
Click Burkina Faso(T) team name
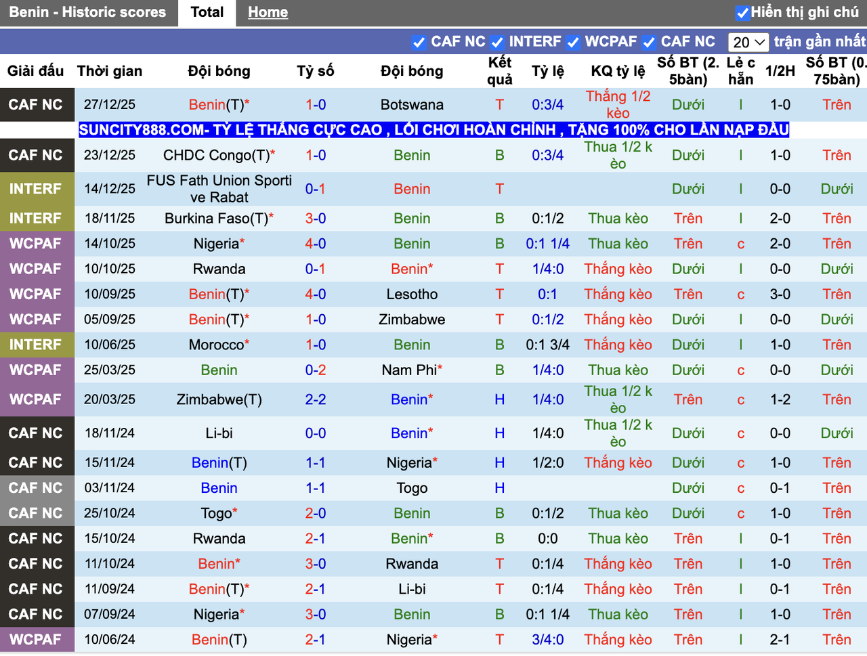pos(219,219)
